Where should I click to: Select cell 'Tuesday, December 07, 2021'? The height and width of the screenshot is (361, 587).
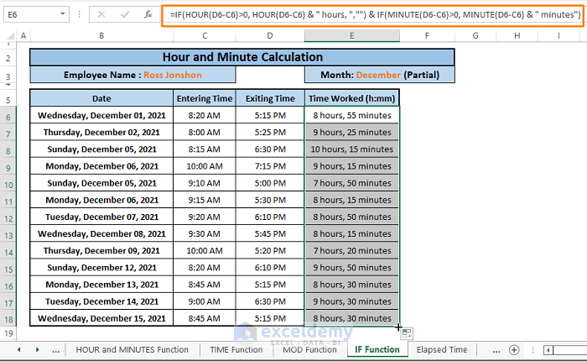(x=101, y=217)
